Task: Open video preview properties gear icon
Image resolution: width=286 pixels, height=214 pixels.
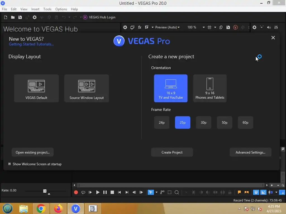Action: [x=125, y=27]
